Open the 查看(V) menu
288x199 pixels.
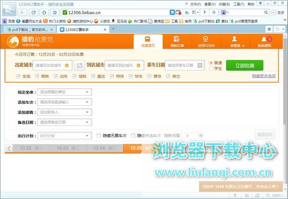(x=210, y=4)
